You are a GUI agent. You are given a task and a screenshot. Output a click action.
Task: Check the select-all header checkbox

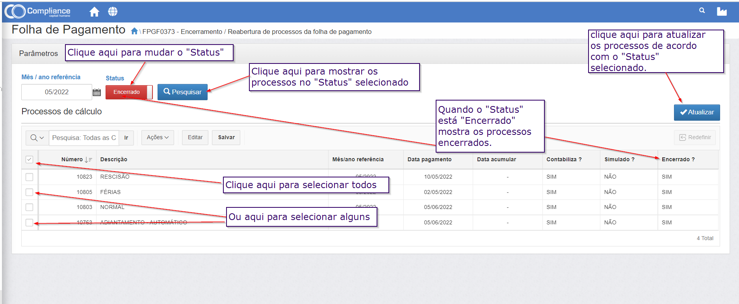click(x=29, y=159)
